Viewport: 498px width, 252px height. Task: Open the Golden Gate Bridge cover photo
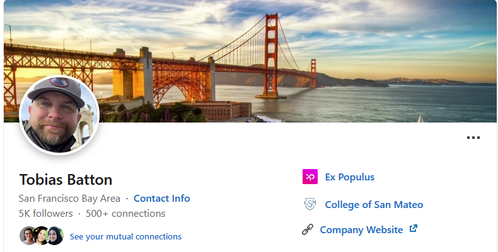pos(284,57)
